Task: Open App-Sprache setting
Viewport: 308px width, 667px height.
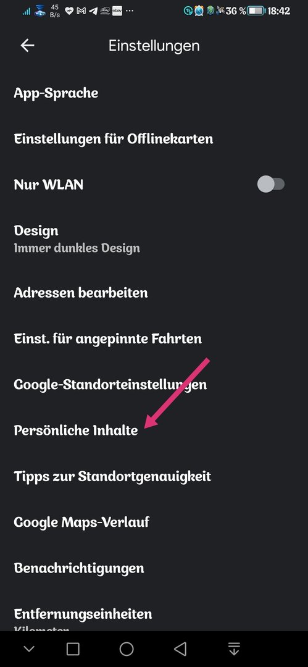Action: (x=154, y=93)
